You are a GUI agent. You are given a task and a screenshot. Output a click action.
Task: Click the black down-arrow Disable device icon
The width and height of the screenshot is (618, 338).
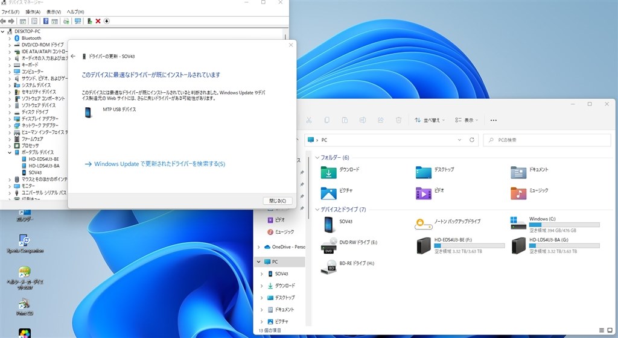[x=106, y=21]
